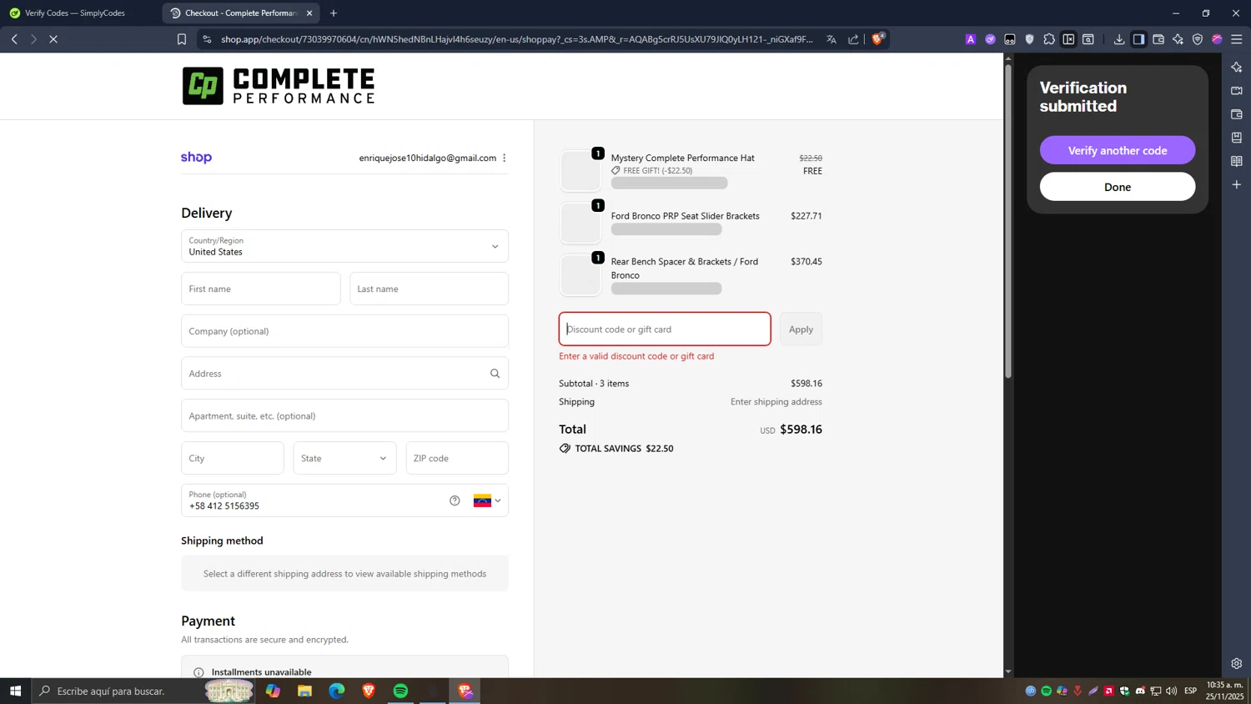Click the Total amount $598.16

pyautogui.click(x=801, y=430)
